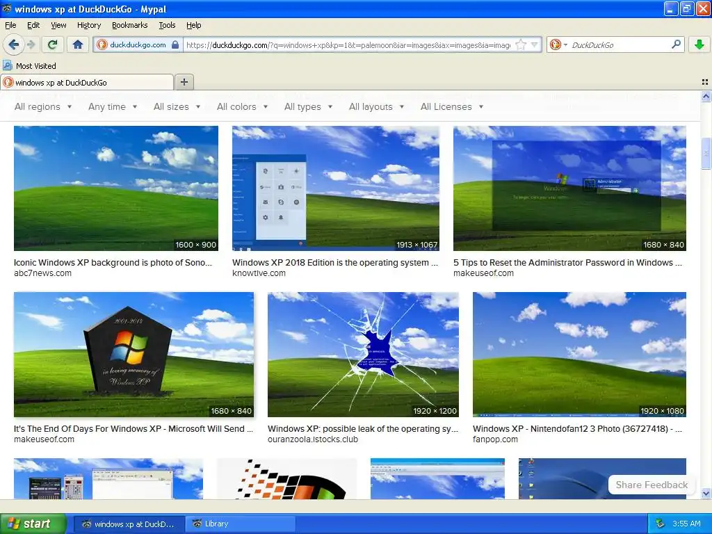712x534 pixels.
Task: Expand the All sizes filter
Action: pos(177,106)
